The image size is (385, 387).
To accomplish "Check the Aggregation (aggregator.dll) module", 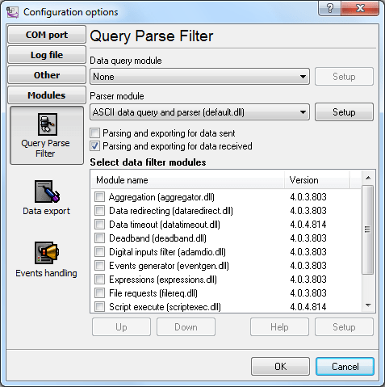I will pyautogui.click(x=99, y=197).
